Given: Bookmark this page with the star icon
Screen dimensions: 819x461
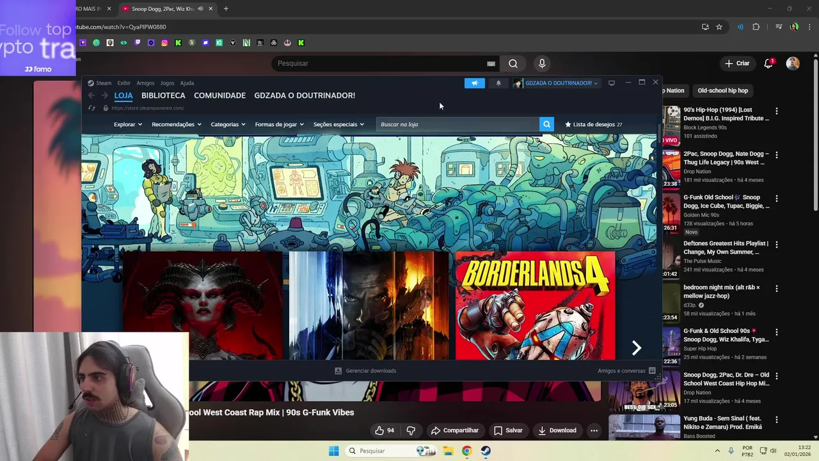Looking at the screenshot, I should pyautogui.click(x=719, y=27).
